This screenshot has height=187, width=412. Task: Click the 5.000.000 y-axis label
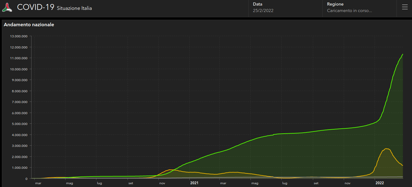pos(20,124)
